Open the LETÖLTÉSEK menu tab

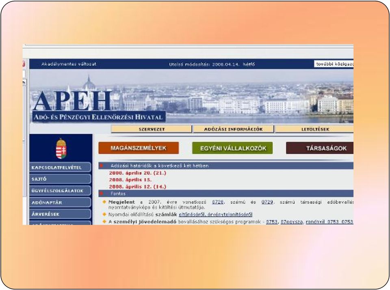click(315, 129)
